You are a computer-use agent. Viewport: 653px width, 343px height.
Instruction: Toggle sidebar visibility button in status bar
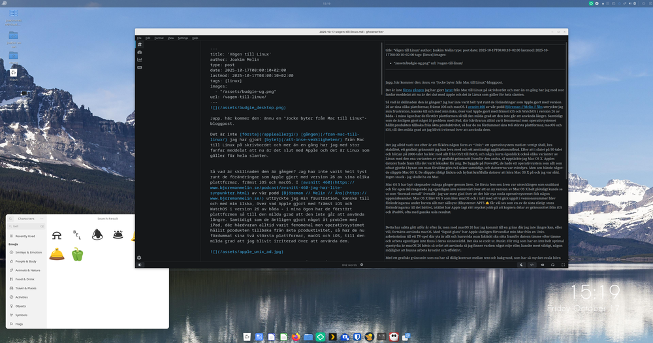[x=140, y=265]
